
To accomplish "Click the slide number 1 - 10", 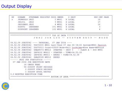I will click(x=108, y=85).
